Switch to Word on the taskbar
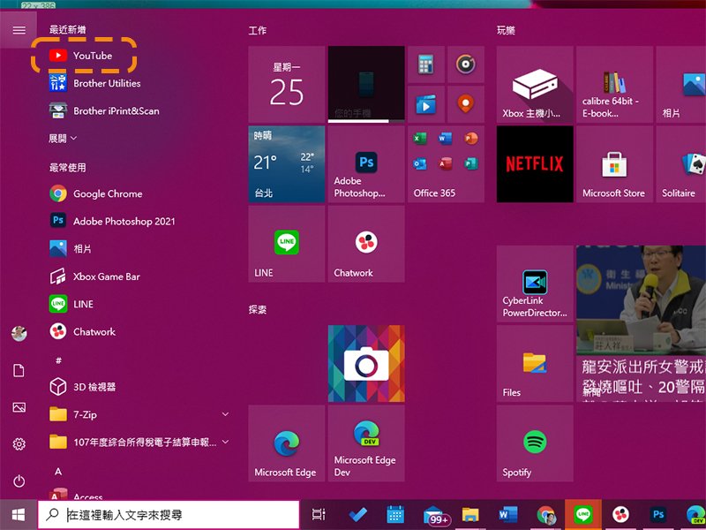Viewport: 706px width, 530px height. coord(508,515)
